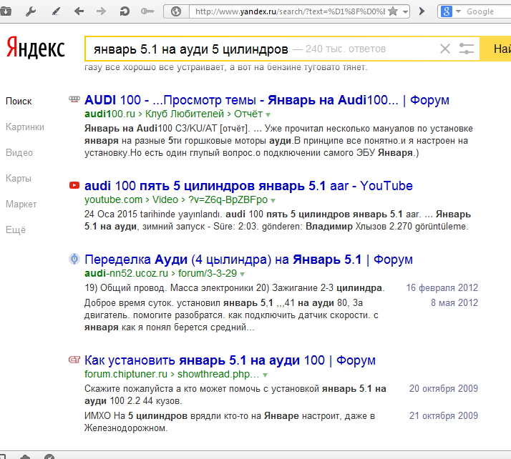Open the address bar history dropdown
The width and height of the screenshot is (511, 459).
coord(405,12)
